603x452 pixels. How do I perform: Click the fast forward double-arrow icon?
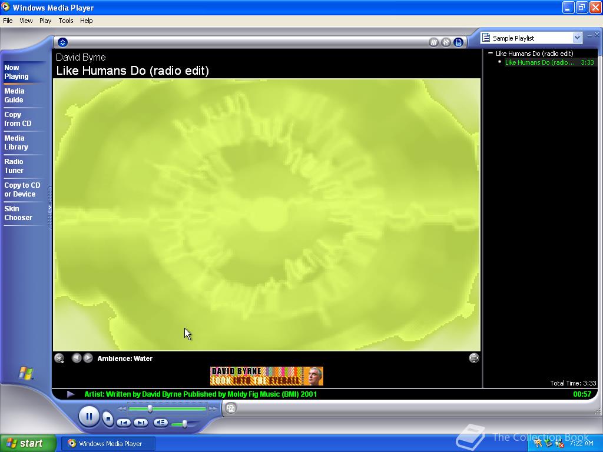(213, 409)
